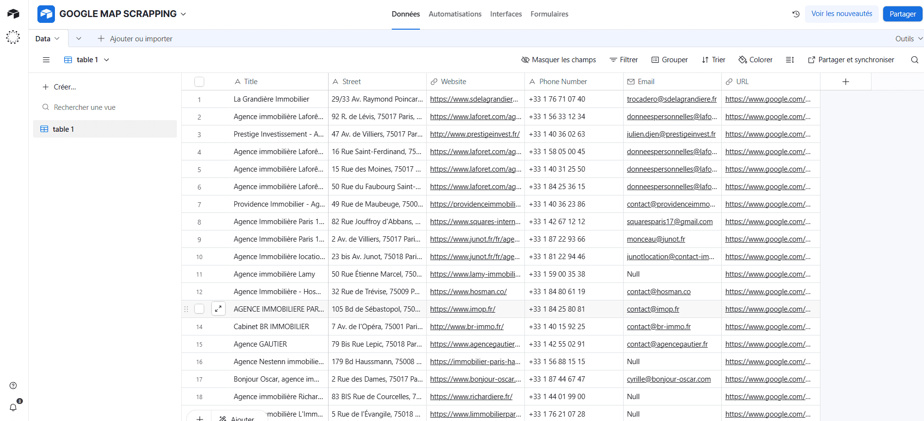The image size is (924, 421).
Task: Open the tables list chevron
Action: pos(79,38)
